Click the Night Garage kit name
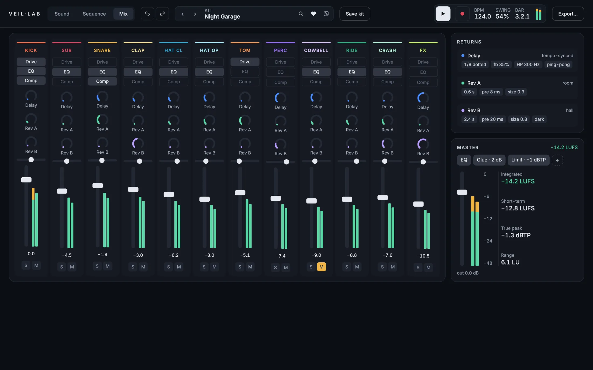Viewport: 593px width, 370px height. pyautogui.click(x=222, y=16)
